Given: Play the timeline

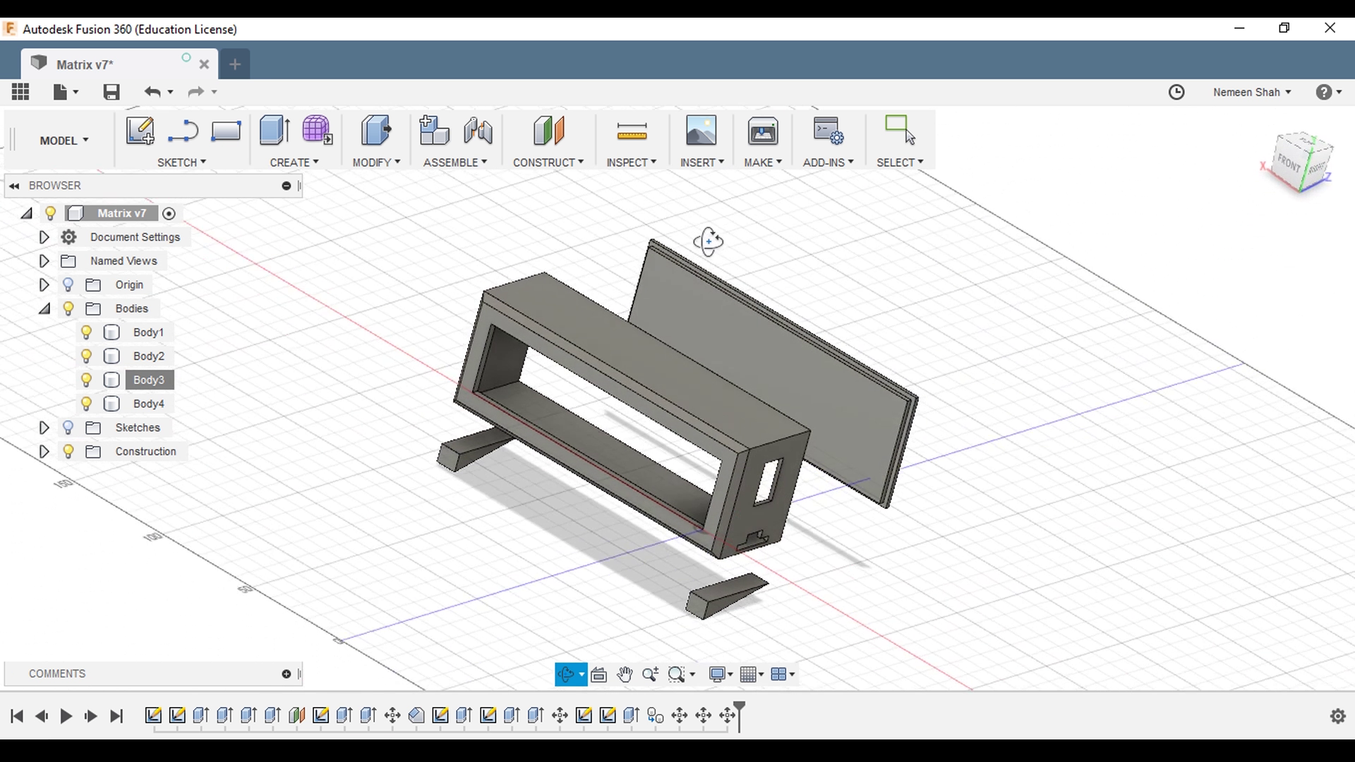Looking at the screenshot, I should (66, 716).
